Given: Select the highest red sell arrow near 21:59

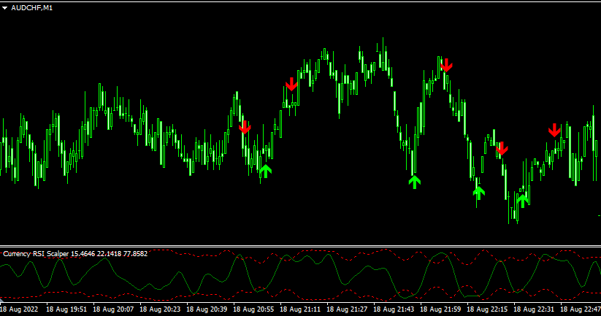Looking at the screenshot, I should point(445,65).
